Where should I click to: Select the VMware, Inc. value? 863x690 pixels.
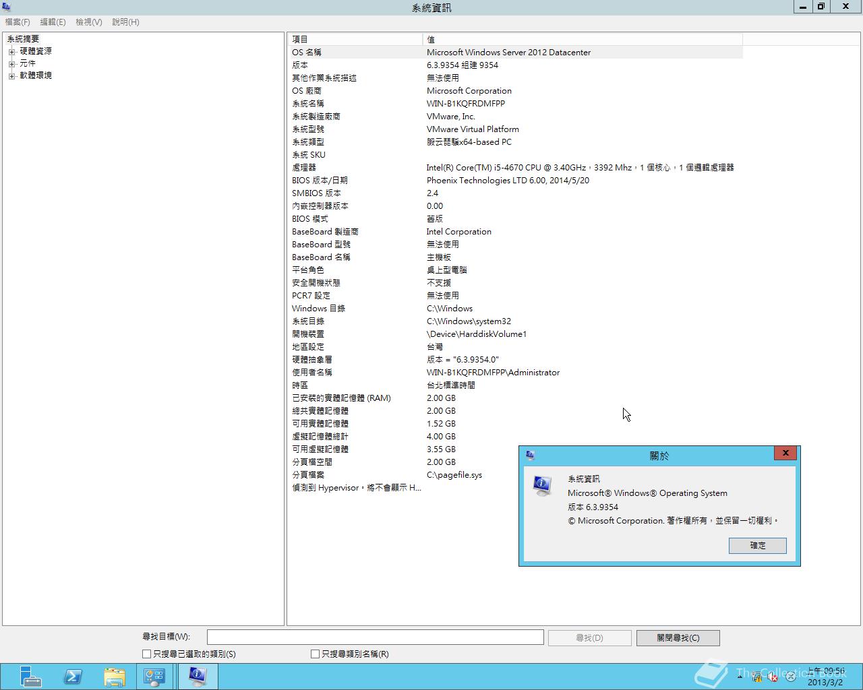tap(451, 116)
